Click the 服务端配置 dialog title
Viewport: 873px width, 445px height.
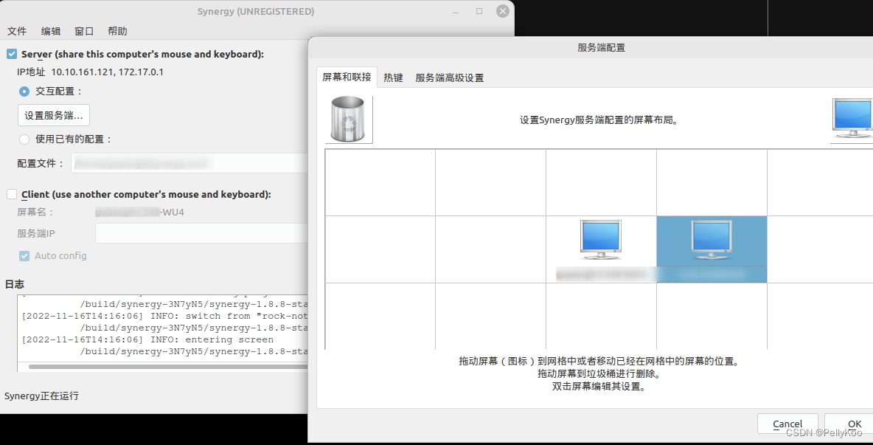(x=602, y=48)
